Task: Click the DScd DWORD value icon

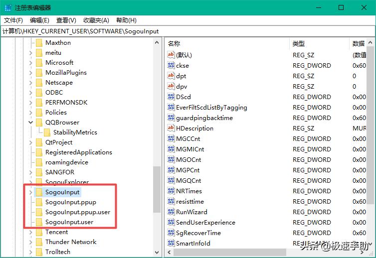Action: coord(171,97)
